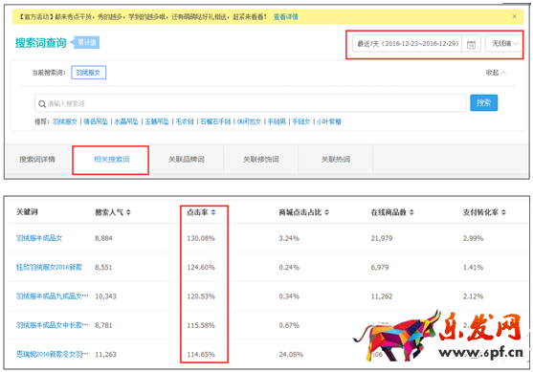The height and width of the screenshot is (372, 533).
Task: Open the 查看详情 link in the banner
Action: 285,16
